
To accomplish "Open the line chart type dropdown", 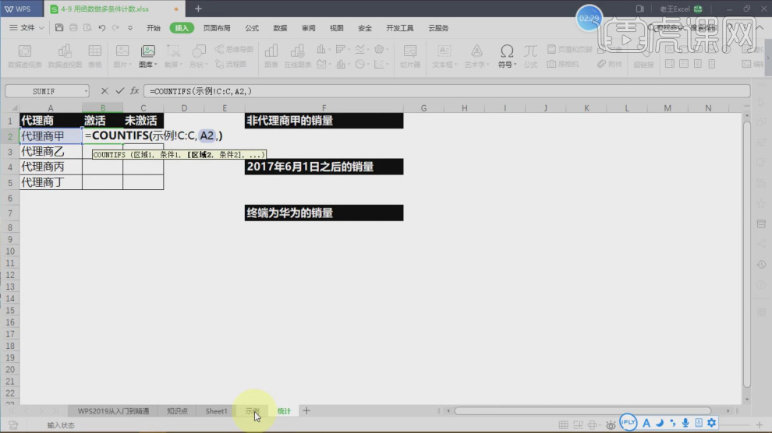I will coord(361,49).
